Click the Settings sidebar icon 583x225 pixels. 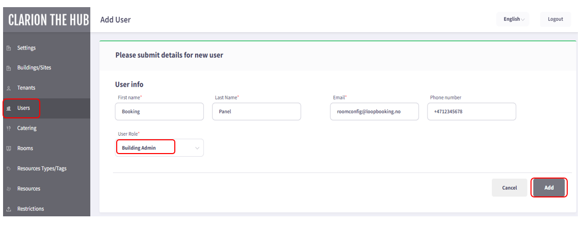coord(9,48)
